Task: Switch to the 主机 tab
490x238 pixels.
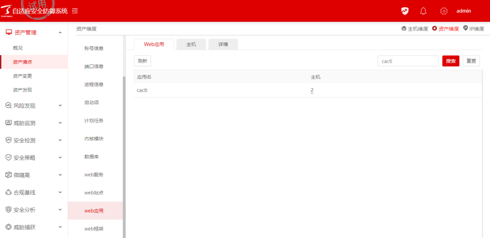Action: coord(191,45)
